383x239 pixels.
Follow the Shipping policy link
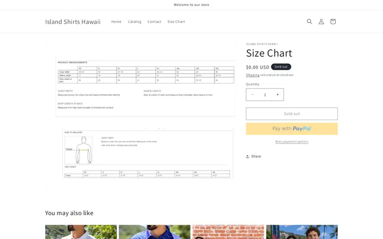coord(253,75)
